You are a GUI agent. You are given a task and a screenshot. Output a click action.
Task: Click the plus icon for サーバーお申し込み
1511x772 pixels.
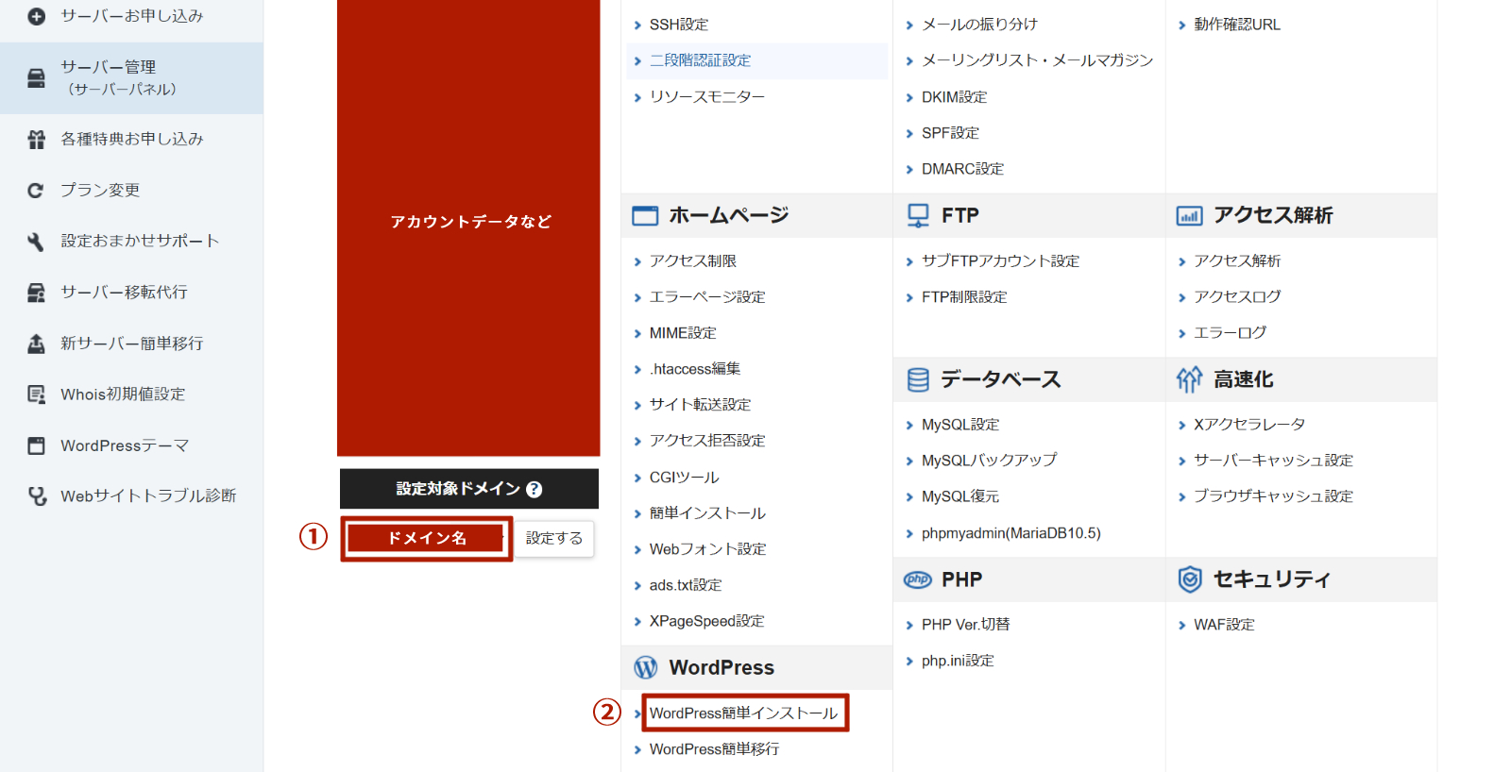[x=36, y=16]
